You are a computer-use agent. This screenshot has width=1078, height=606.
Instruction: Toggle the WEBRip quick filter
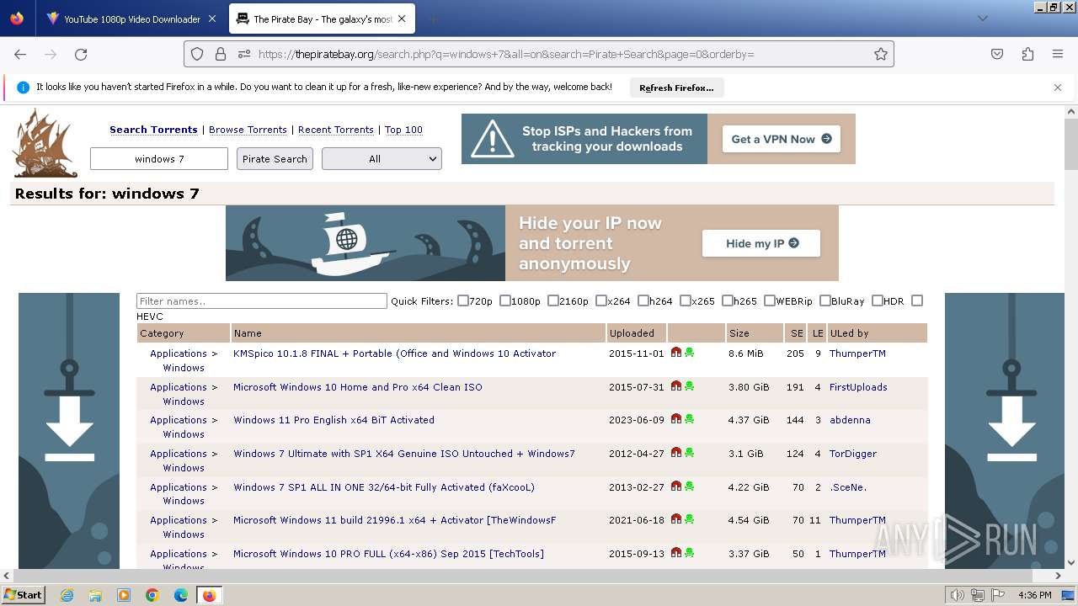(x=770, y=300)
